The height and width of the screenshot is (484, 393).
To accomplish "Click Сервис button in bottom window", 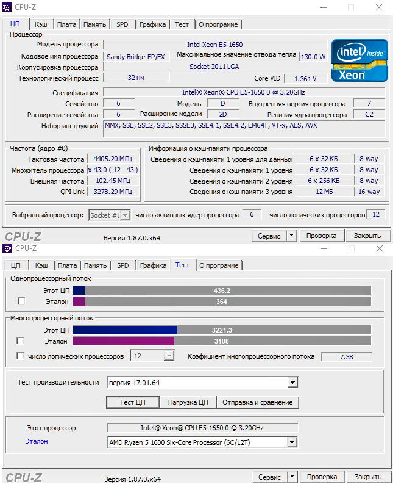I will [x=270, y=477].
